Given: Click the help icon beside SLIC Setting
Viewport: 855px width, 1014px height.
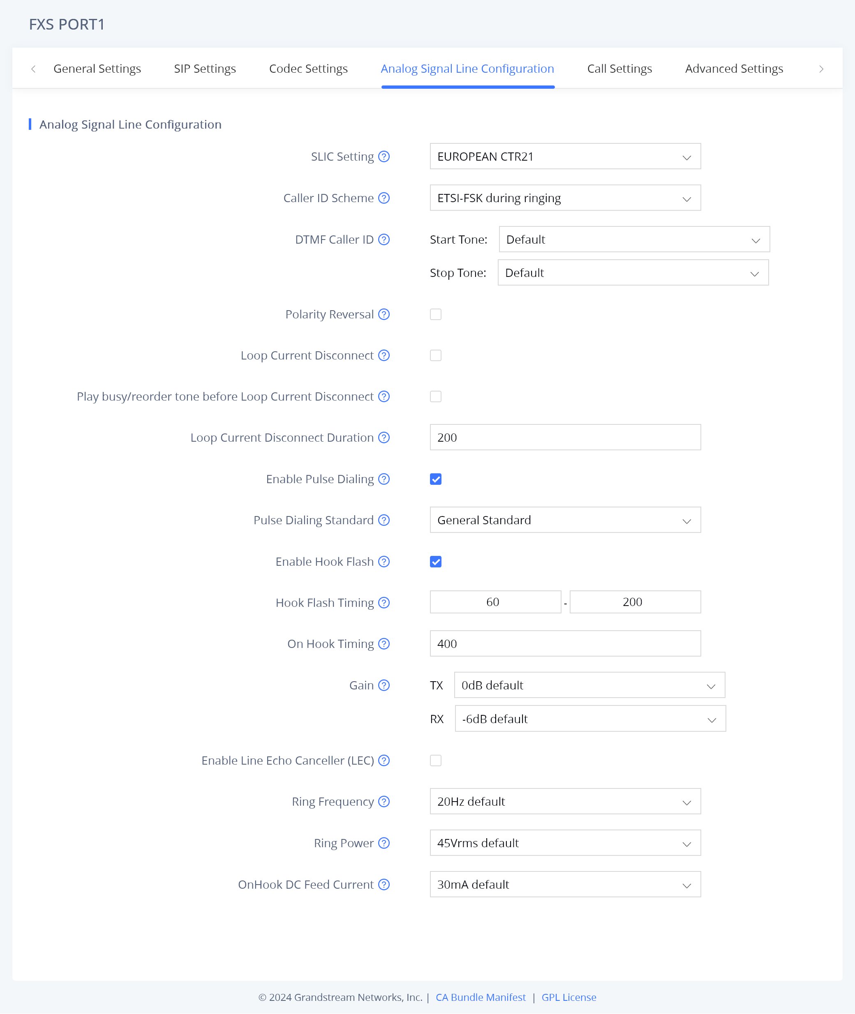Looking at the screenshot, I should [384, 157].
